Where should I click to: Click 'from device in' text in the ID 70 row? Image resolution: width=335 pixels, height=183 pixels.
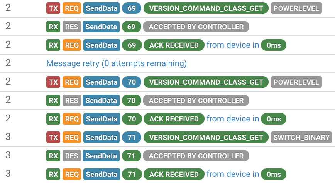pyautogui.click(x=233, y=119)
